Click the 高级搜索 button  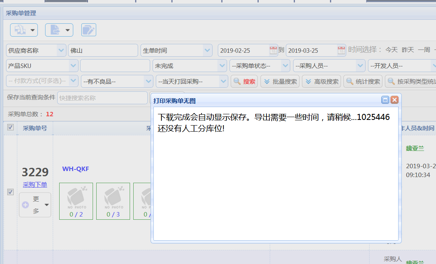[x=321, y=81]
